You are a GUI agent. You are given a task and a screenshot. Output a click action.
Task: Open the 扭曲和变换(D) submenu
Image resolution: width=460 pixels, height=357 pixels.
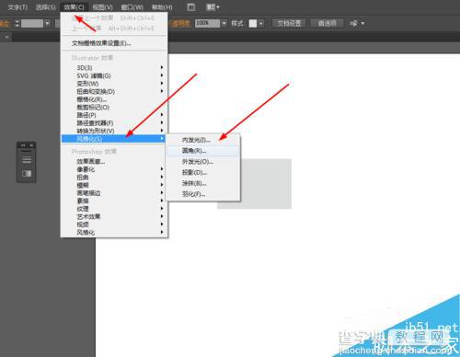click(114, 91)
